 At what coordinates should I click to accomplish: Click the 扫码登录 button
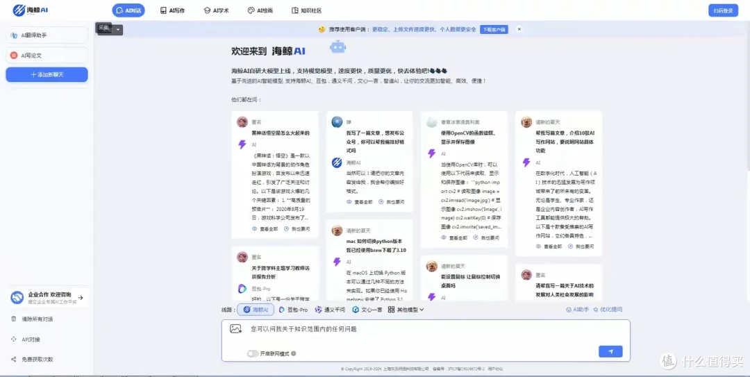coord(723,10)
